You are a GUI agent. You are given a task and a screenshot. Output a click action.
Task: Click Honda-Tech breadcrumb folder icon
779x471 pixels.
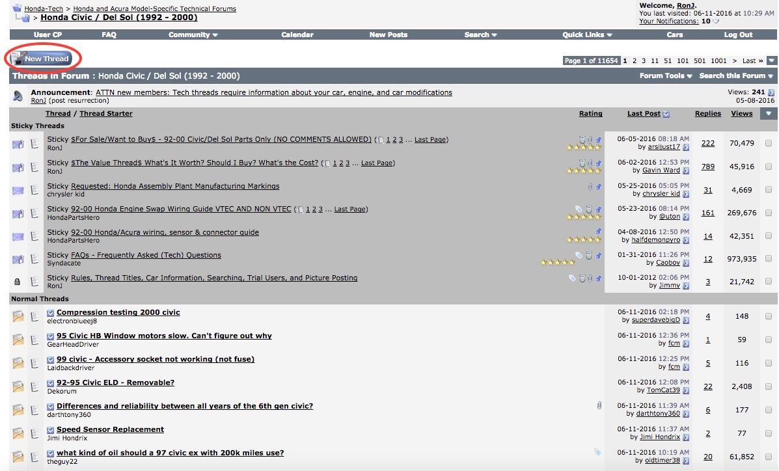tap(17, 8)
